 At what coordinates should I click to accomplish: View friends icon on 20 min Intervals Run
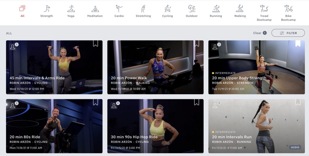click(215, 106)
